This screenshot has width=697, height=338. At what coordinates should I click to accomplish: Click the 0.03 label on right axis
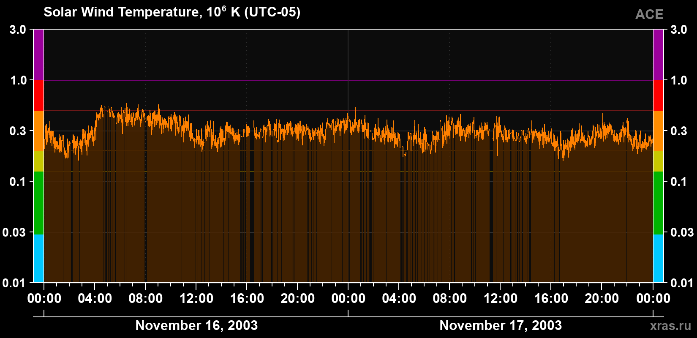click(682, 232)
